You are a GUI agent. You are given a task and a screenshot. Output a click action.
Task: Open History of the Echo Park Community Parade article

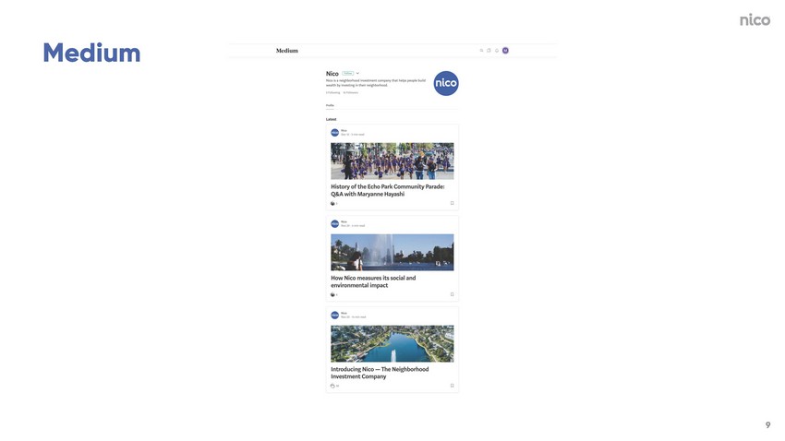[388, 190]
